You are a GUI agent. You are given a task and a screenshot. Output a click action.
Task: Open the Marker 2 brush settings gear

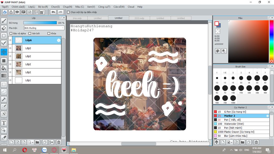[267, 116]
